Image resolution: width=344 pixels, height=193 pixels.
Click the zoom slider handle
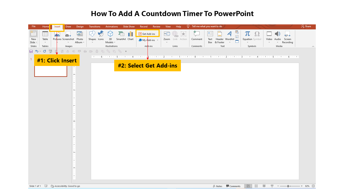coord(288,186)
